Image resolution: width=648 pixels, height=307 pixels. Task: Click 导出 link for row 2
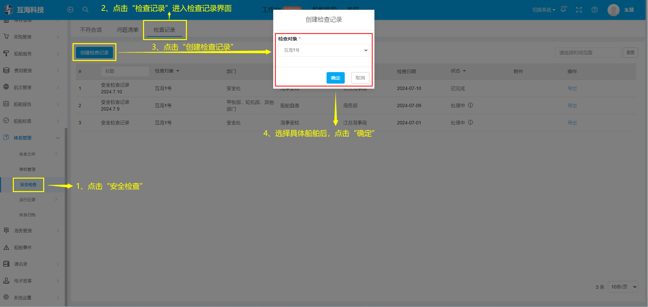point(572,105)
